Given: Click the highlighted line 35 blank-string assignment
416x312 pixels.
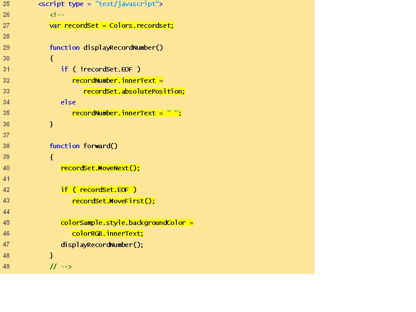Looking at the screenshot, I should (127, 113).
